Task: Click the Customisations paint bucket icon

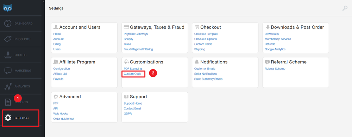Action: click(126, 62)
